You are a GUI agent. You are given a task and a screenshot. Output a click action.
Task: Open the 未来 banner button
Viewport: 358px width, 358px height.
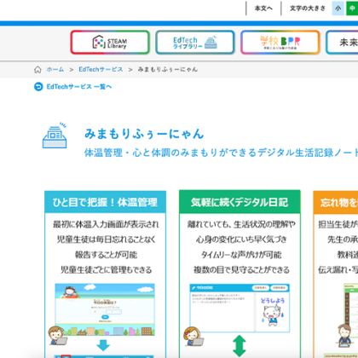tap(342, 43)
